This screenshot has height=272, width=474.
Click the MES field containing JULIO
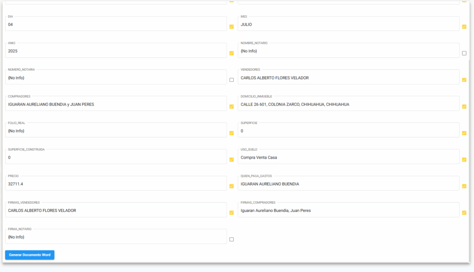click(348, 25)
